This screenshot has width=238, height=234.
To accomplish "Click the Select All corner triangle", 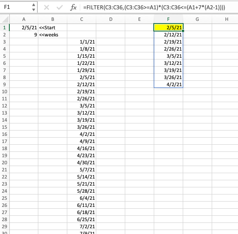I will (5, 20).
